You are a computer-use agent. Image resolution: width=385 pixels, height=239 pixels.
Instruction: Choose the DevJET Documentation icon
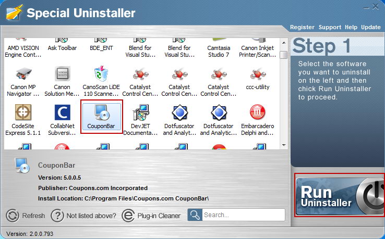[x=141, y=112]
